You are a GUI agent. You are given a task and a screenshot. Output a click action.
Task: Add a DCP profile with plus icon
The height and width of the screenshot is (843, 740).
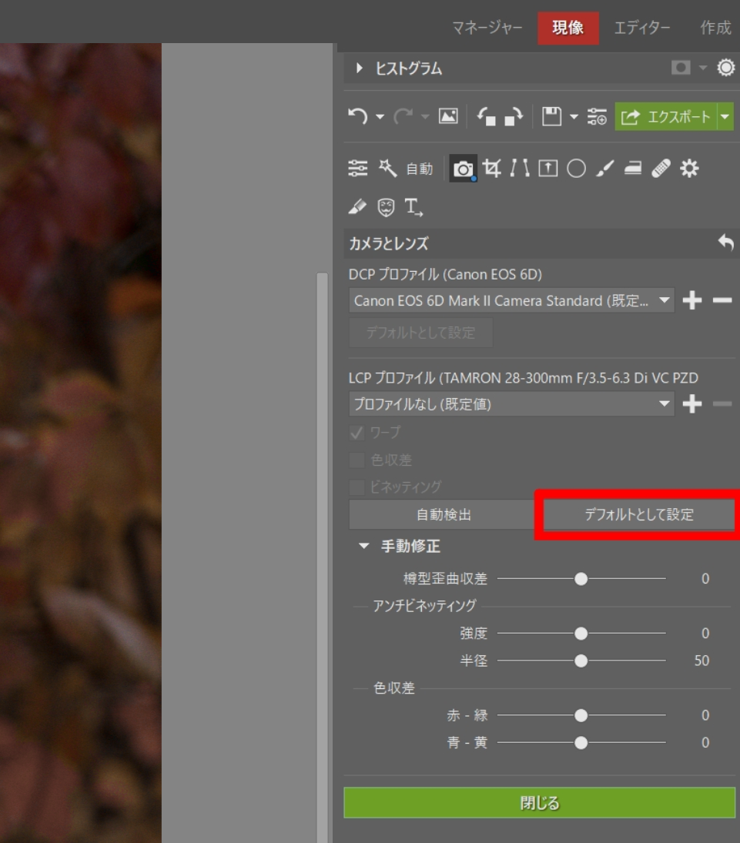point(692,300)
